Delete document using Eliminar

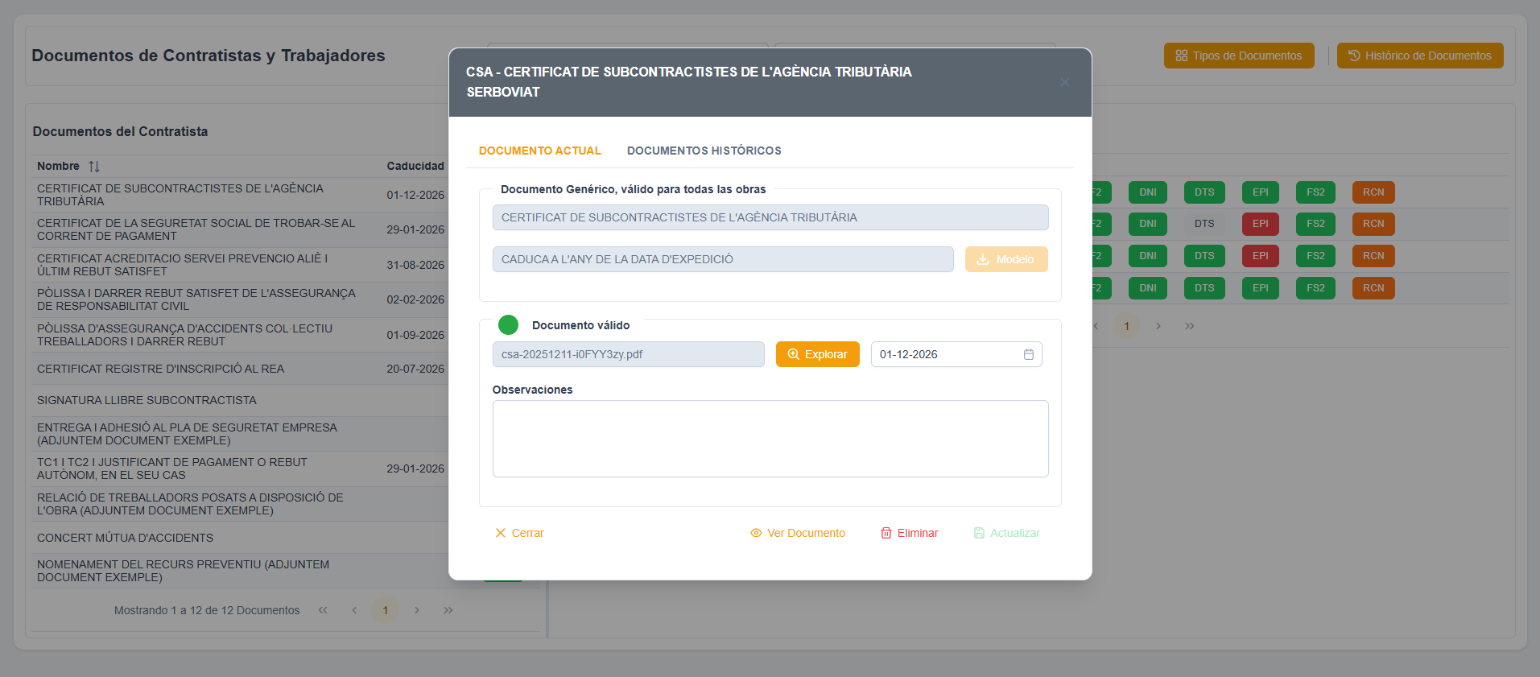click(909, 533)
